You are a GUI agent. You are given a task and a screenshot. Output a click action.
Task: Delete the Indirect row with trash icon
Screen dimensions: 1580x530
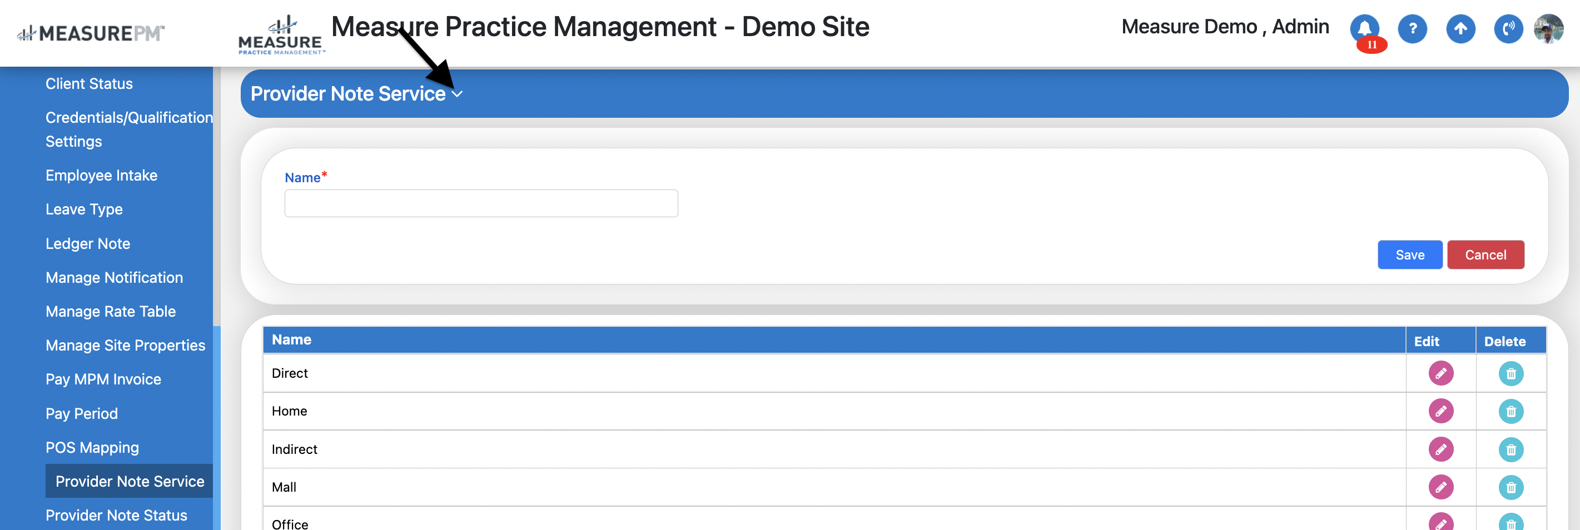coord(1511,449)
